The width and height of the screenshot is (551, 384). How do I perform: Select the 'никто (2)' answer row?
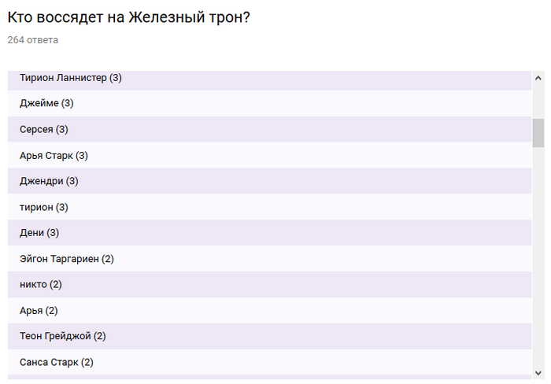(41, 285)
